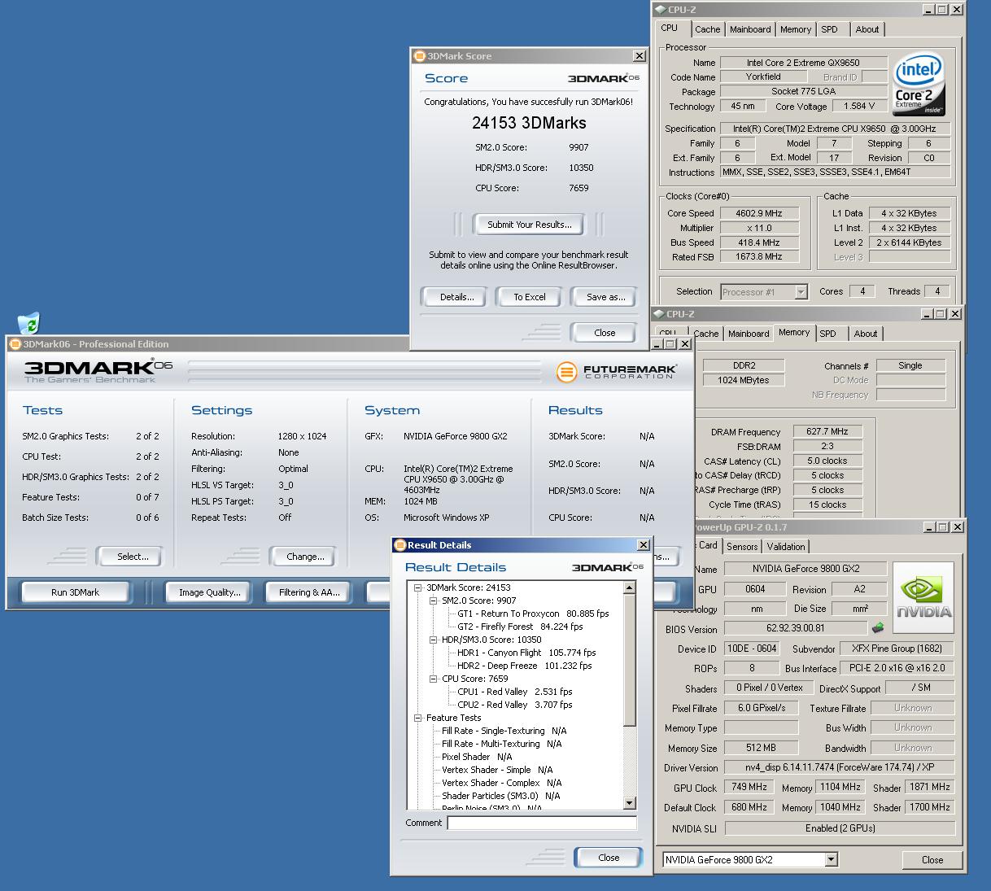The width and height of the screenshot is (991, 891).
Task: Switch to the Validation tab in GPU-Z
Action: click(786, 547)
